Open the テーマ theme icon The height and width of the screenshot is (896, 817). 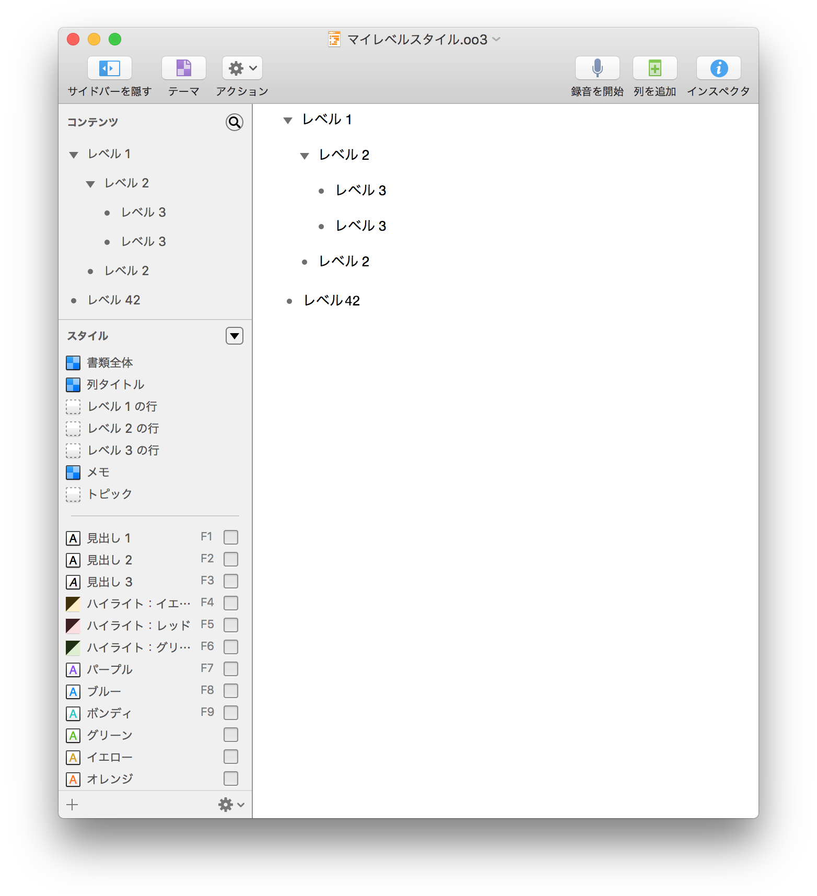(184, 68)
